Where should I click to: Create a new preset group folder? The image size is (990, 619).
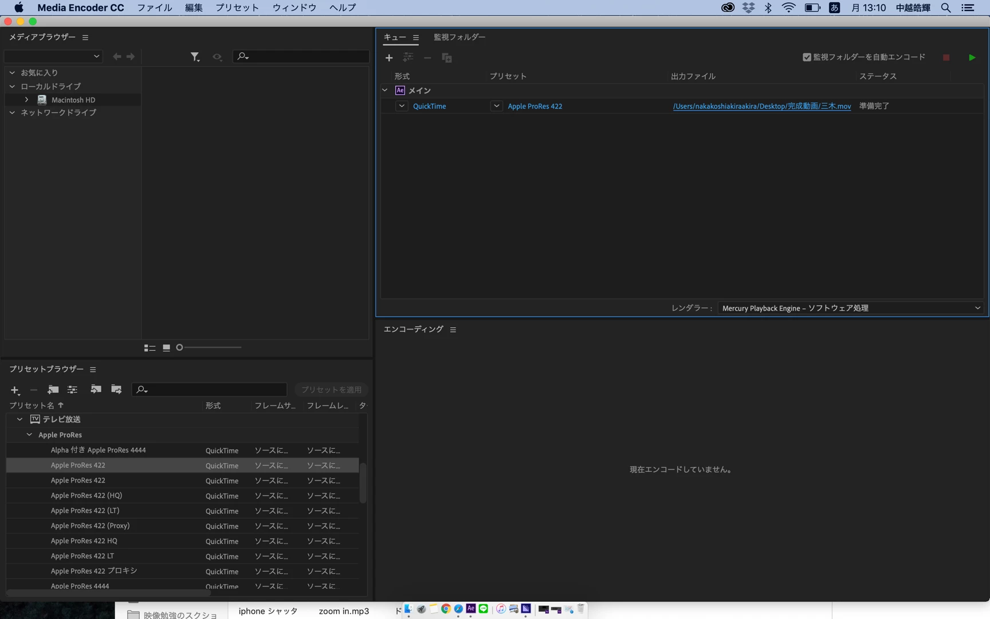(53, 390)
